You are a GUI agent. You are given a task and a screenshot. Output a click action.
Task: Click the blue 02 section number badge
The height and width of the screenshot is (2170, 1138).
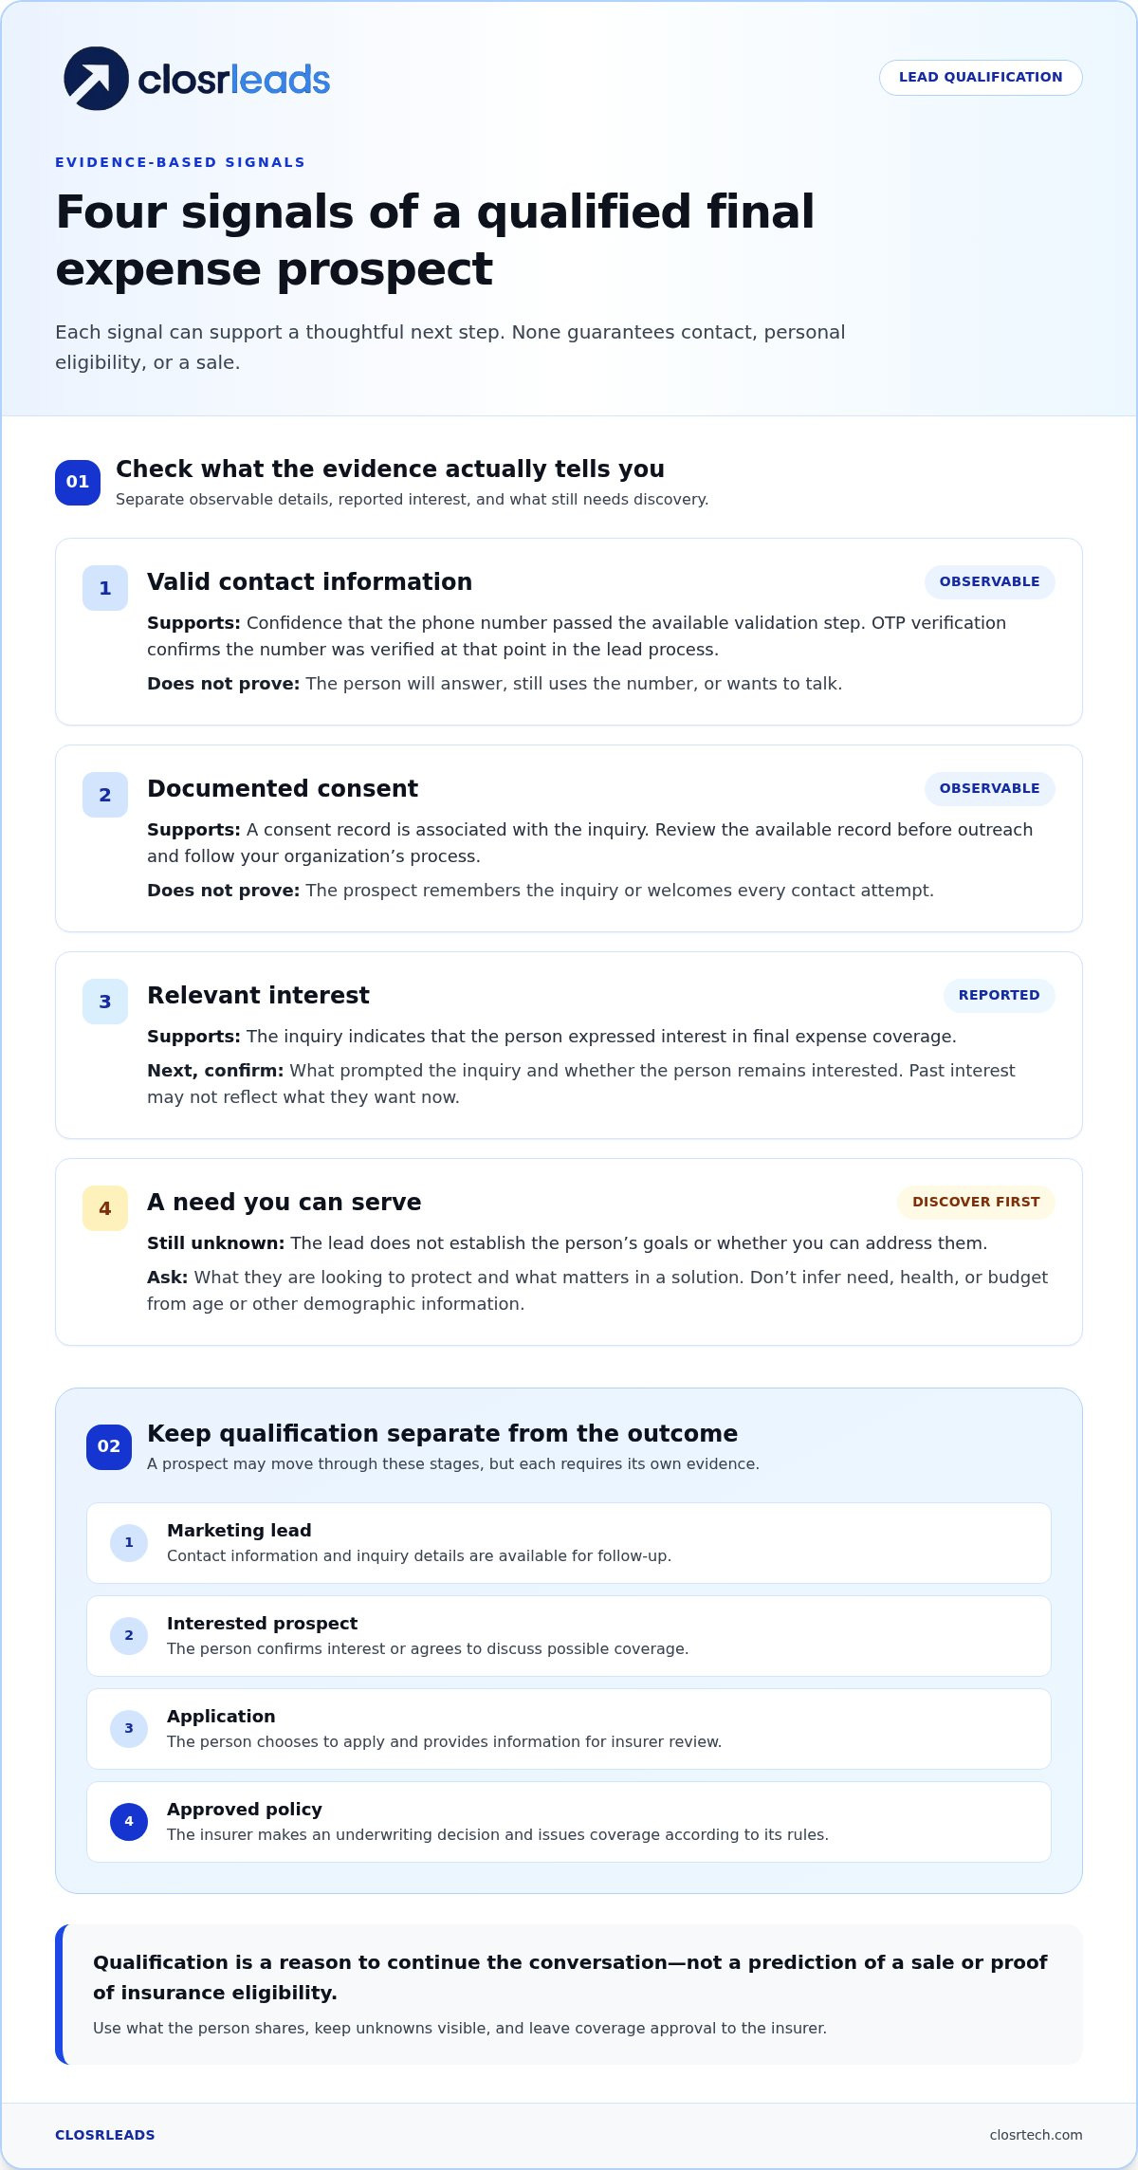pyautogui.click(x=109, y=1446)
